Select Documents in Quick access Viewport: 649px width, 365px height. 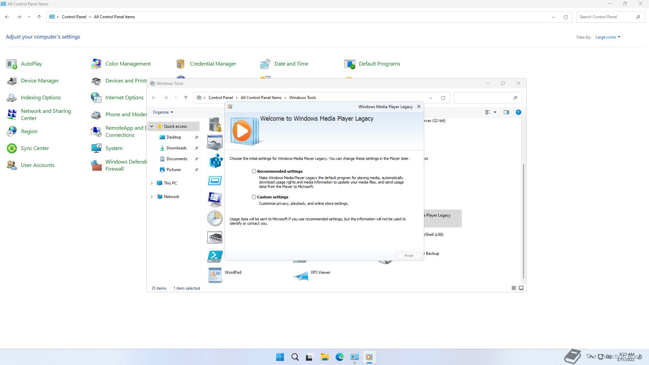(177, 159)
